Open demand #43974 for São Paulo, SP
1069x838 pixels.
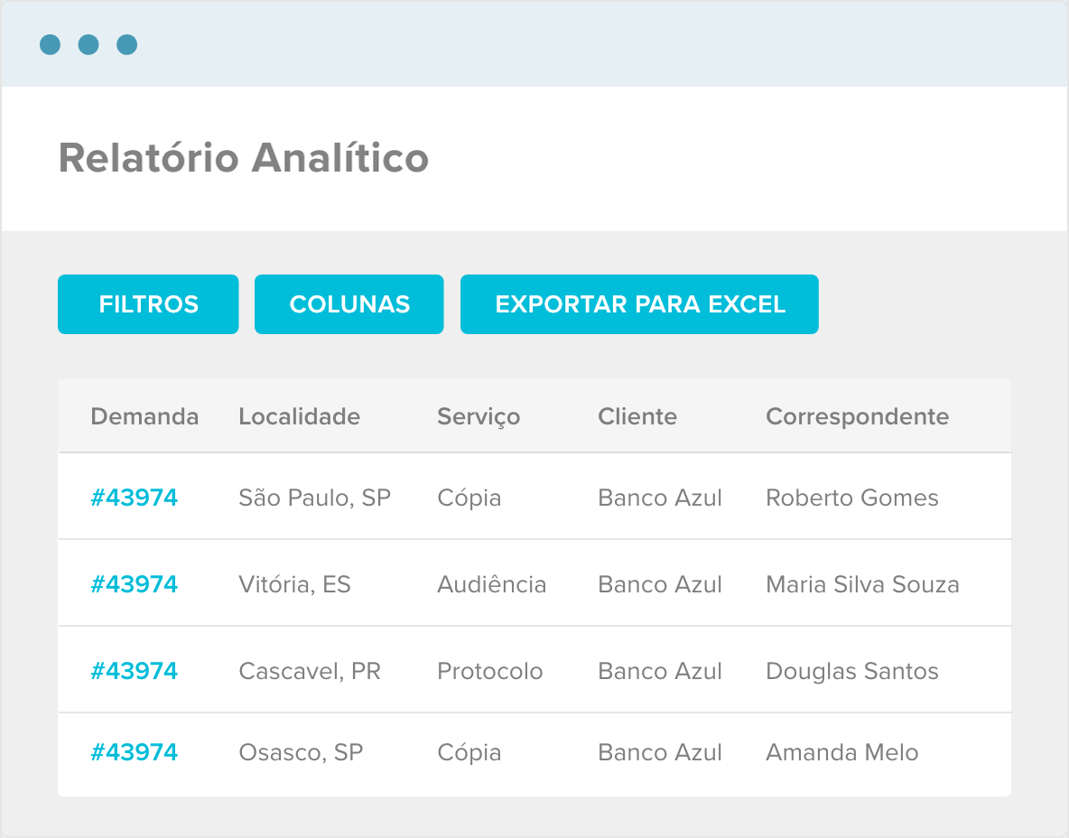(x=135, y=498)
